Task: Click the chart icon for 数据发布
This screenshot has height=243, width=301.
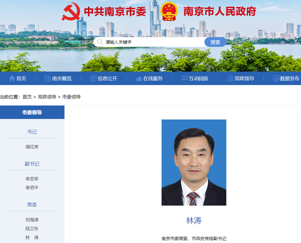Action: pos(276,78)
